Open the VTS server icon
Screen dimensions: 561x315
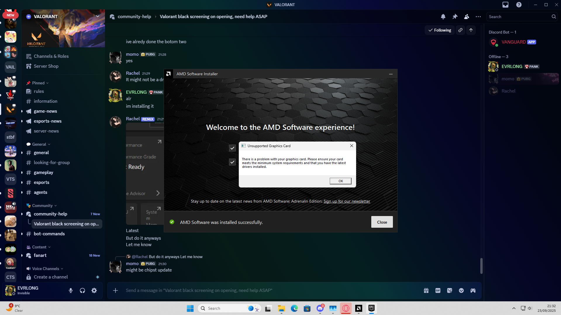click(x=11, y=179)
